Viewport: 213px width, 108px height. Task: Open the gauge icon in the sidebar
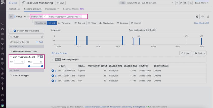point(3,54)
